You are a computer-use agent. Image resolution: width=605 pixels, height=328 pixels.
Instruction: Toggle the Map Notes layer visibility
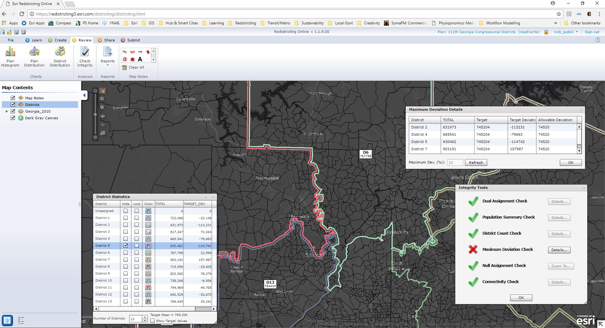(13, 98)
